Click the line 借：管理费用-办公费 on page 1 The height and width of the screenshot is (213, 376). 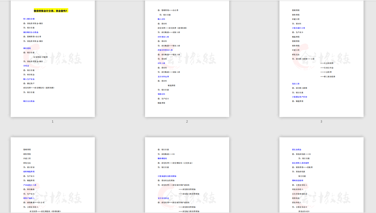(x=32, y=37)
